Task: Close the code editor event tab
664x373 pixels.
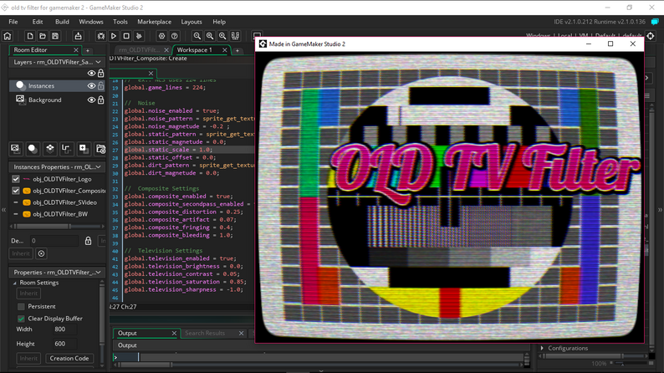Action: pyautogui.click(x=151, y=74)
